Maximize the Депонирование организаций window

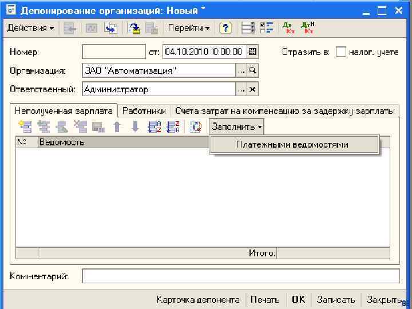point(382,11)
